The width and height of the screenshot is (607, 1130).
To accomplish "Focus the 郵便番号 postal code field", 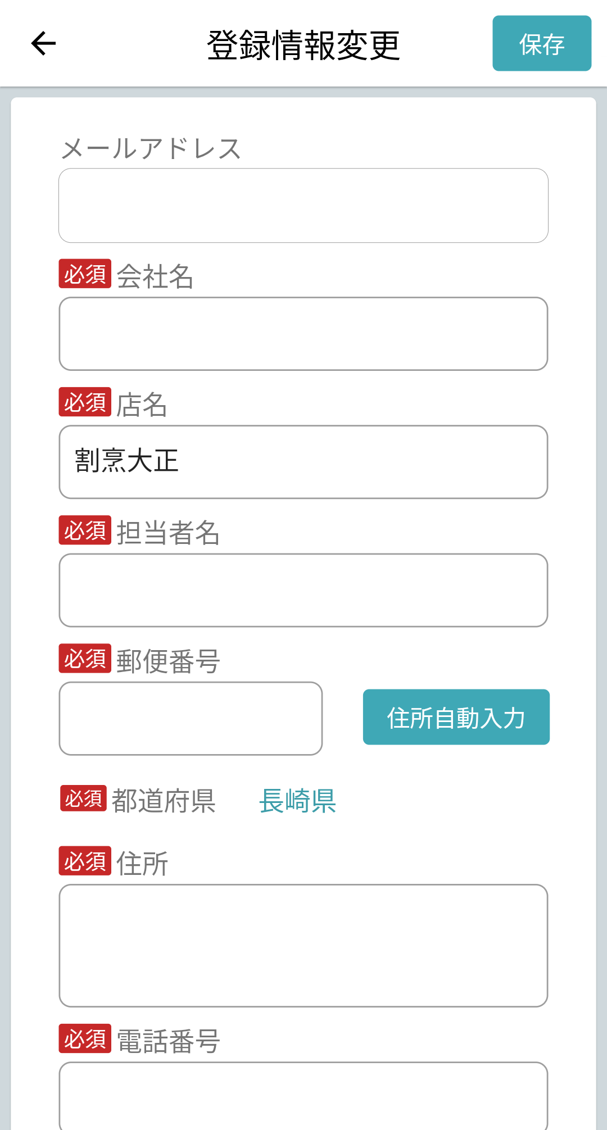I will 191,718.
